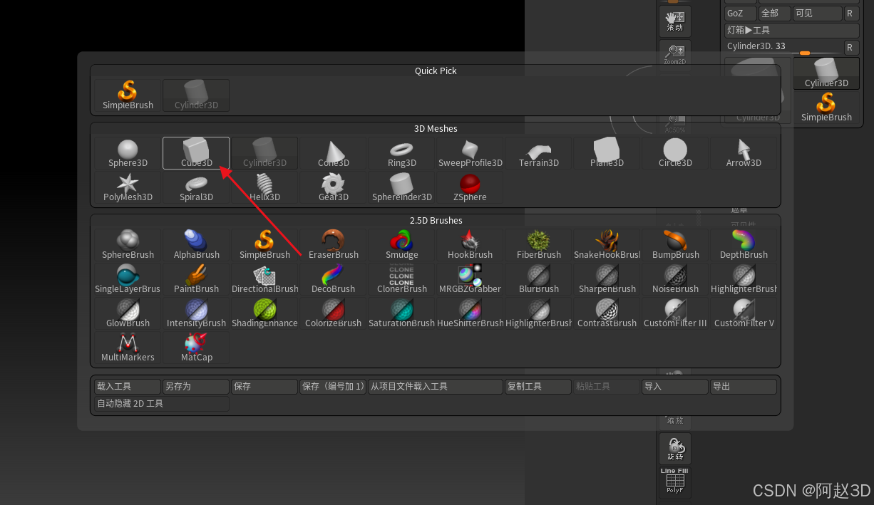
Task: Select the Cone3D mesh
Action: click(333, 153)
